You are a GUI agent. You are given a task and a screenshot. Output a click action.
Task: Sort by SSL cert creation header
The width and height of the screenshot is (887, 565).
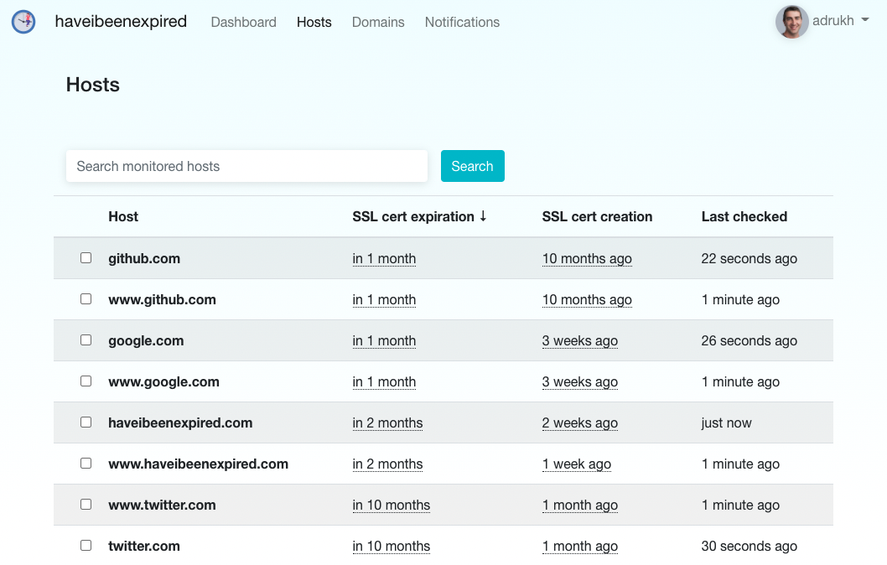(x=597, y=216)
